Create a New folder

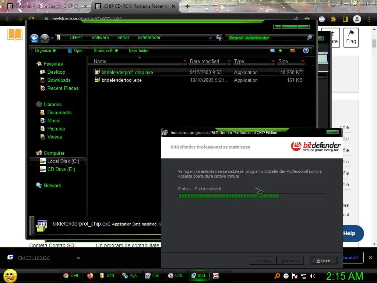[139, 50]
